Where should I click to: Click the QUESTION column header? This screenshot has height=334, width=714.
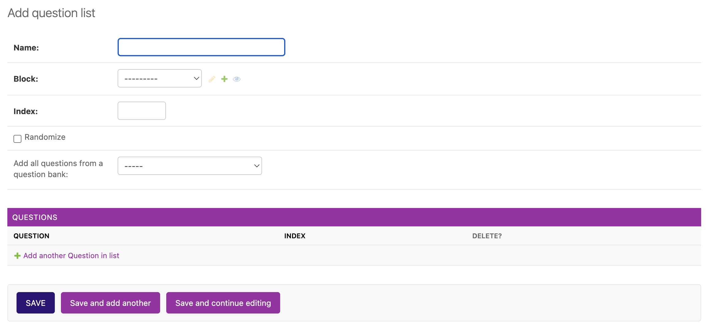(x=31, y=236)
